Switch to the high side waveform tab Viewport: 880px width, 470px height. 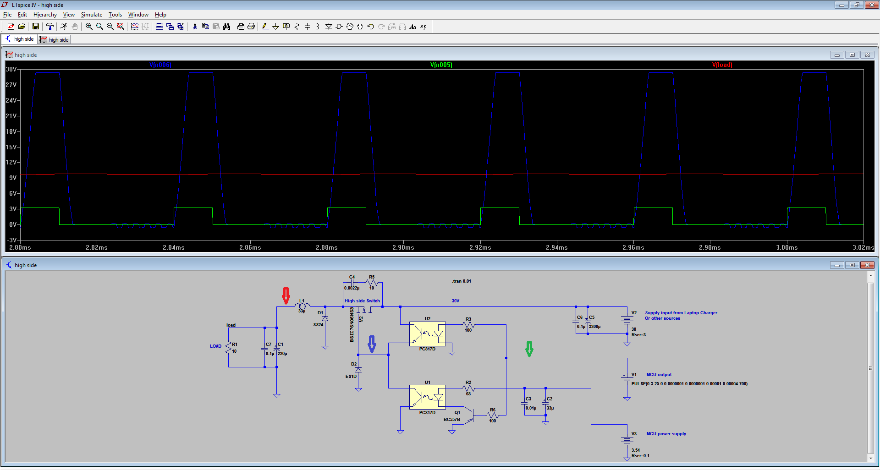coord(54,39)
